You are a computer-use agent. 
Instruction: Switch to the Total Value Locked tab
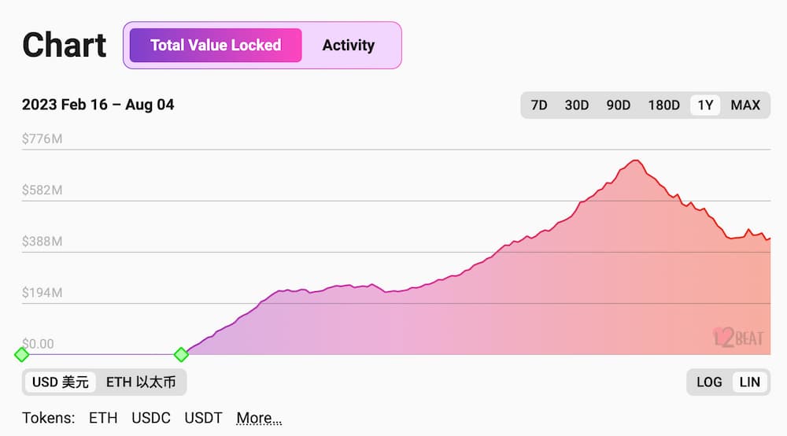point(216,45)
